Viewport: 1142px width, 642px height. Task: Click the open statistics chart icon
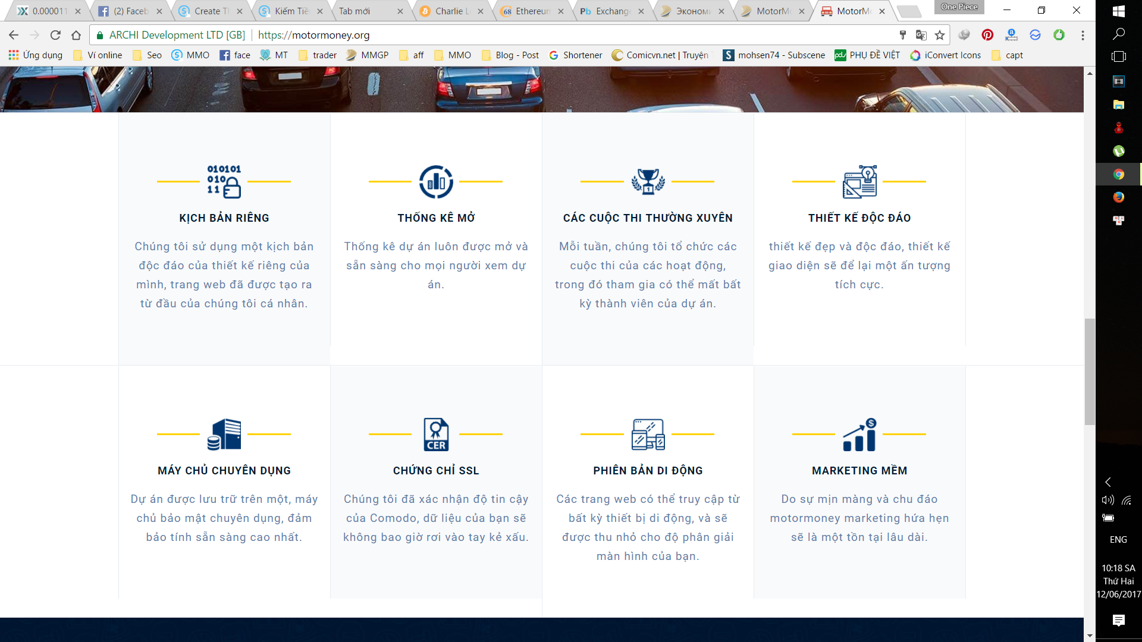[436, 181]
